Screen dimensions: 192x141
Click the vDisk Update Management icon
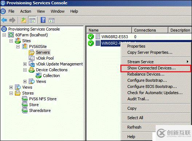pos(32,64)
